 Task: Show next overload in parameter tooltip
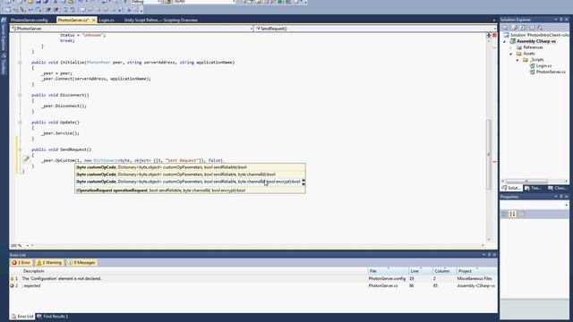pyautogui.click(x=304, y=183)
